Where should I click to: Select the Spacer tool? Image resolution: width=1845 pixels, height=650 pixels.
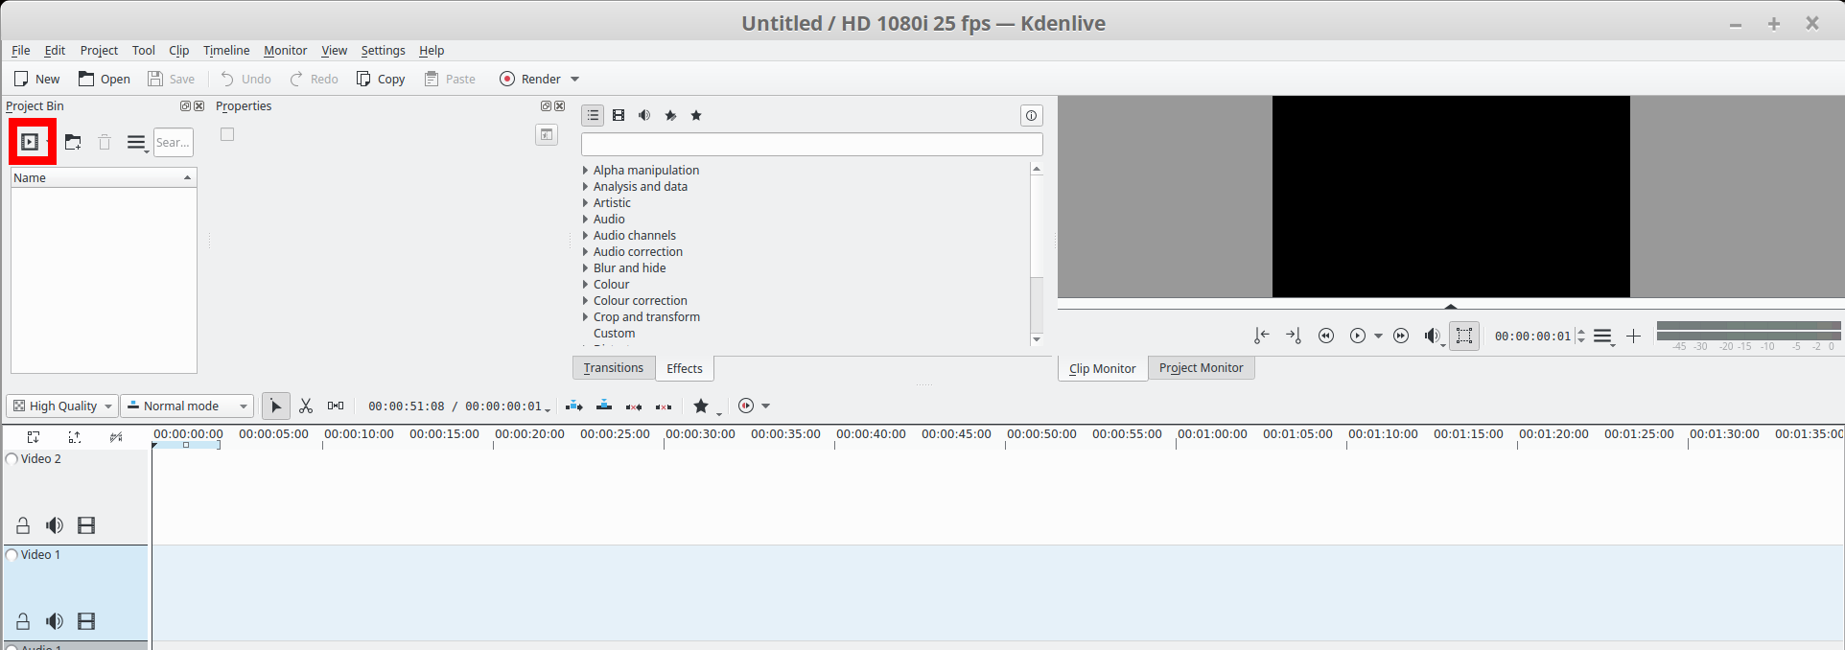pyautogui.click(x=336, y=406)
